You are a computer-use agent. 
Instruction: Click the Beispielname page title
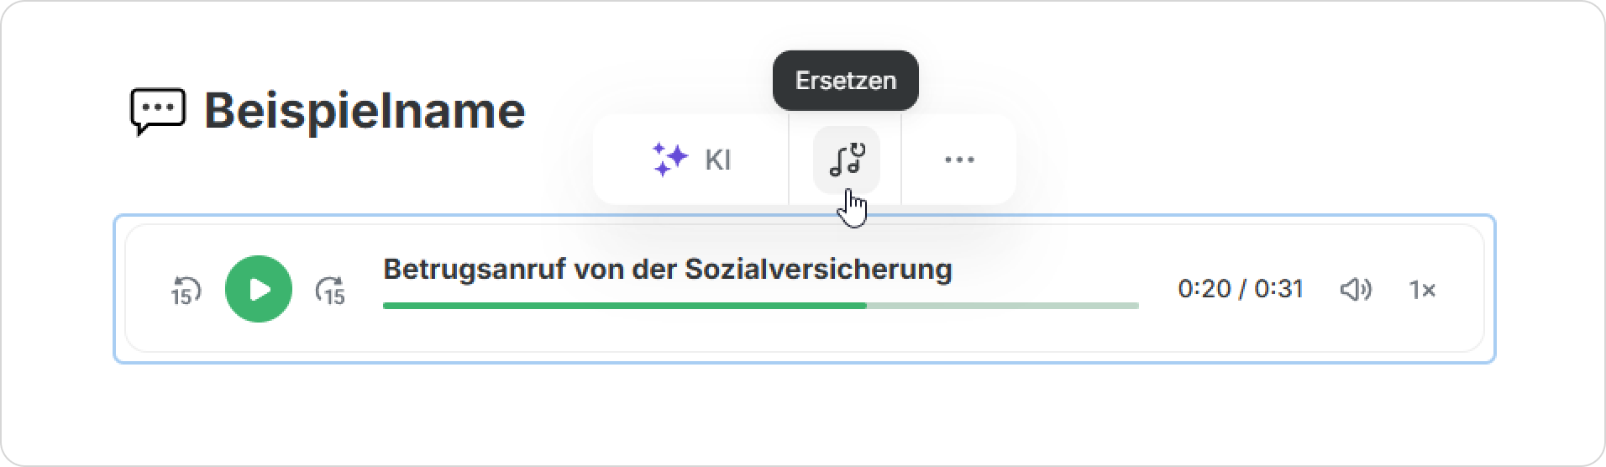point(365,111)
